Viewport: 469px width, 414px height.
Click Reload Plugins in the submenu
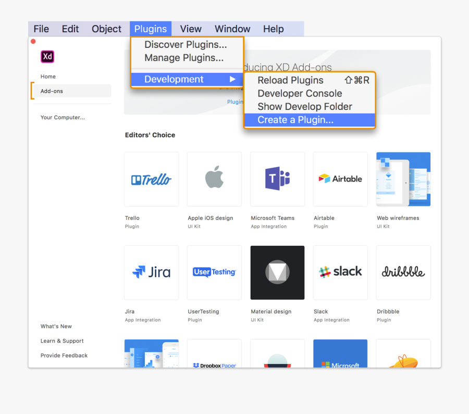pyautogui.click(x=290, y=81)
